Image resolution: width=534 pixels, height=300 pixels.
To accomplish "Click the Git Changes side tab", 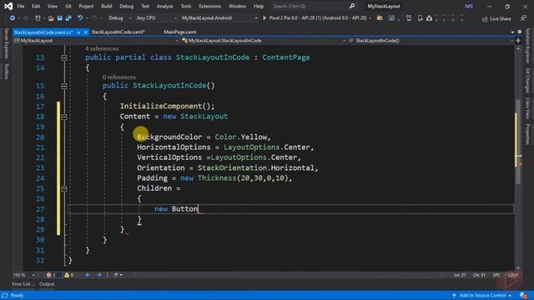I will [527, 80].
